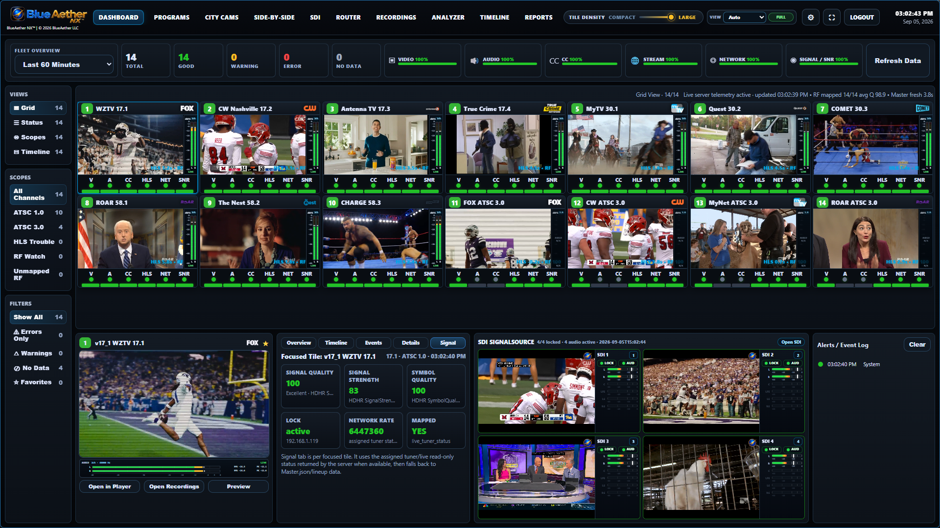Click the SDI 1 number badge
940x528 pixels.
click(633, 355)
